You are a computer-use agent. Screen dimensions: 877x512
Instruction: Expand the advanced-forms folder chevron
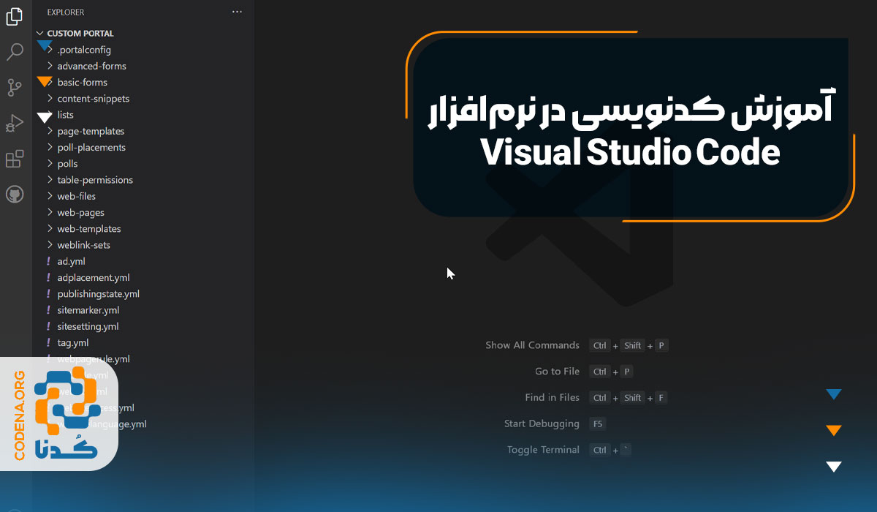[x=50, y=66]
